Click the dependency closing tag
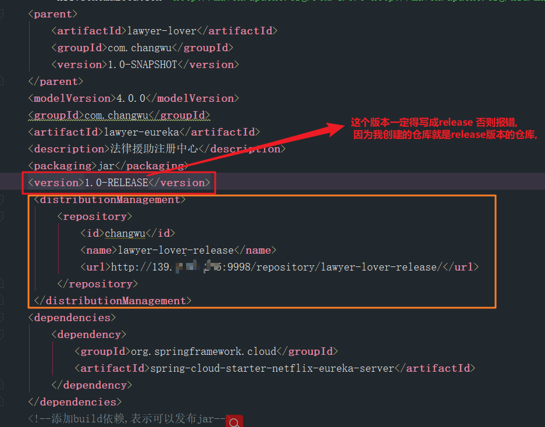This screenshot has width=545, height=427. tap(91, 385)
